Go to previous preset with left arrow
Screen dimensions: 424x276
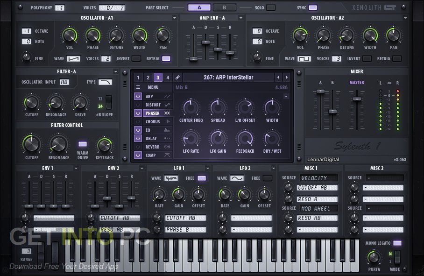point(278,78)
